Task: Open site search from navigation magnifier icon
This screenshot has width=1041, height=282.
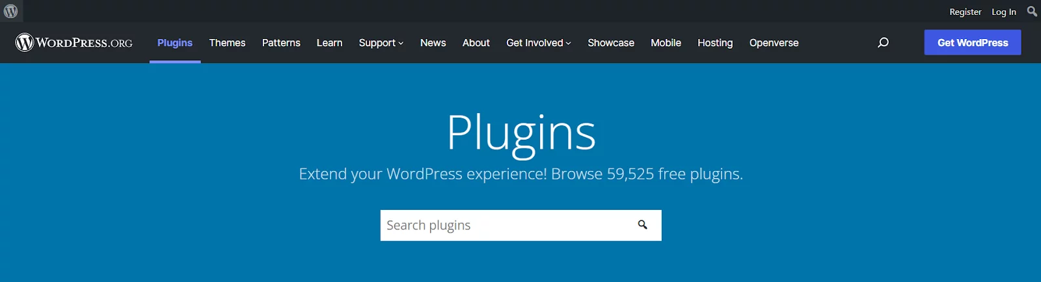Action: 883,43
